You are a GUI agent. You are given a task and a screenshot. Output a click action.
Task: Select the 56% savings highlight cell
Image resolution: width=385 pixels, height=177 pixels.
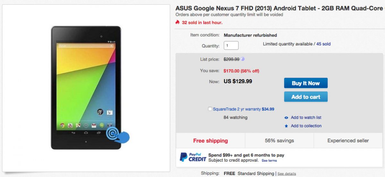coord(279,141)
